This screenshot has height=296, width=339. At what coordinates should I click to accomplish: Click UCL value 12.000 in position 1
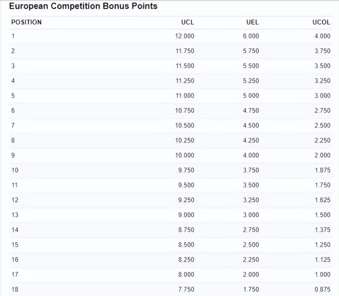tap(184, 36)
